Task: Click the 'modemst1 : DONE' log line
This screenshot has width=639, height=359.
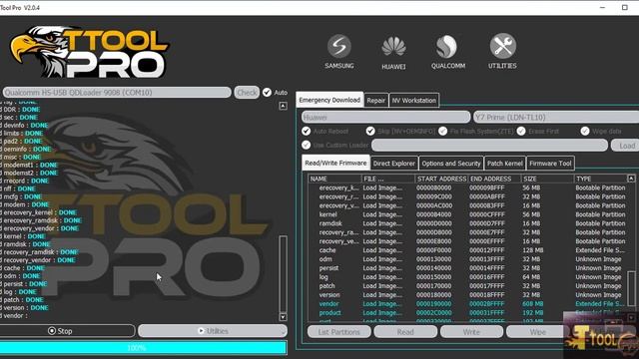Action: pos(30,165)
